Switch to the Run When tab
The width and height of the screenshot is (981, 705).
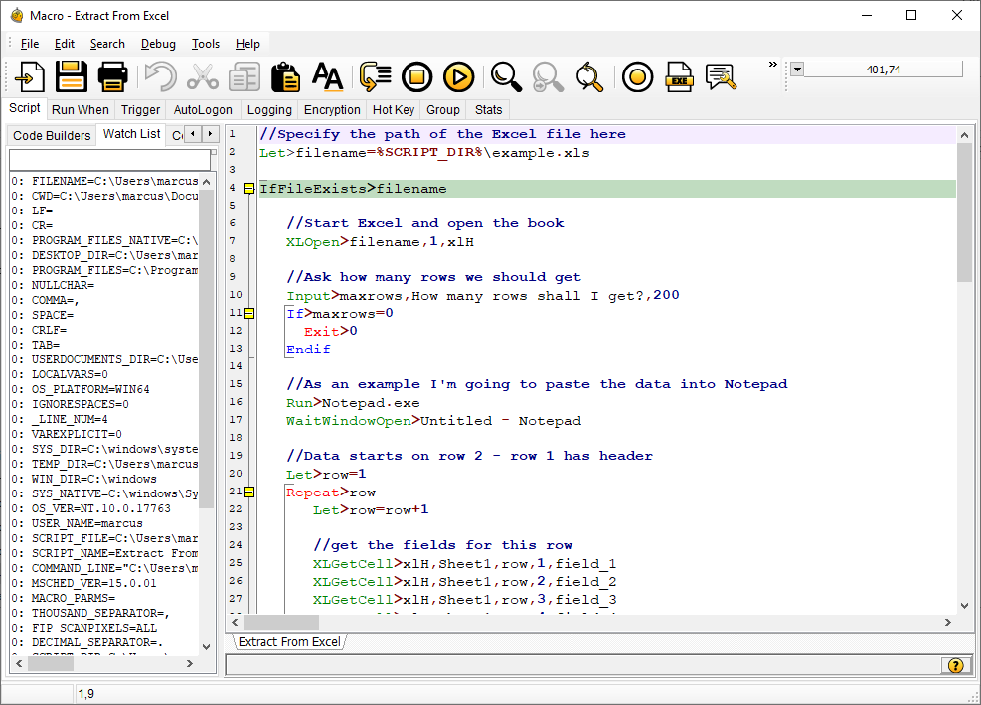(81, 110)
